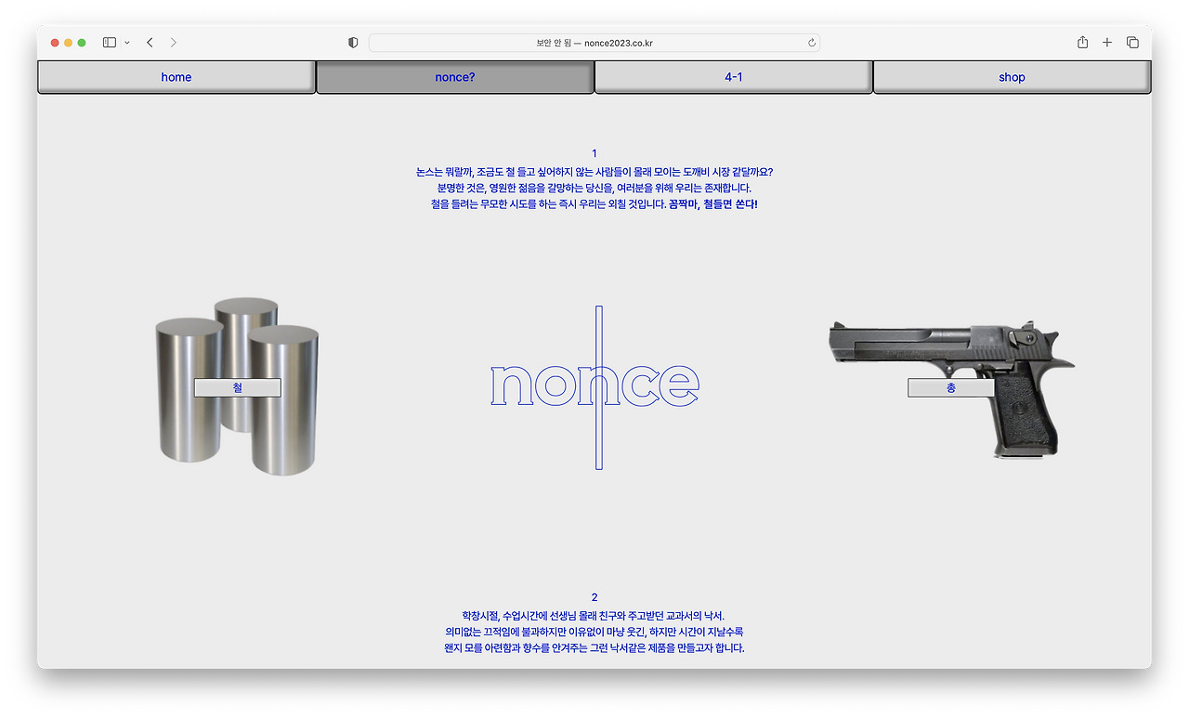Click the 총 label button
The image size is (1189, 718).
951,387
